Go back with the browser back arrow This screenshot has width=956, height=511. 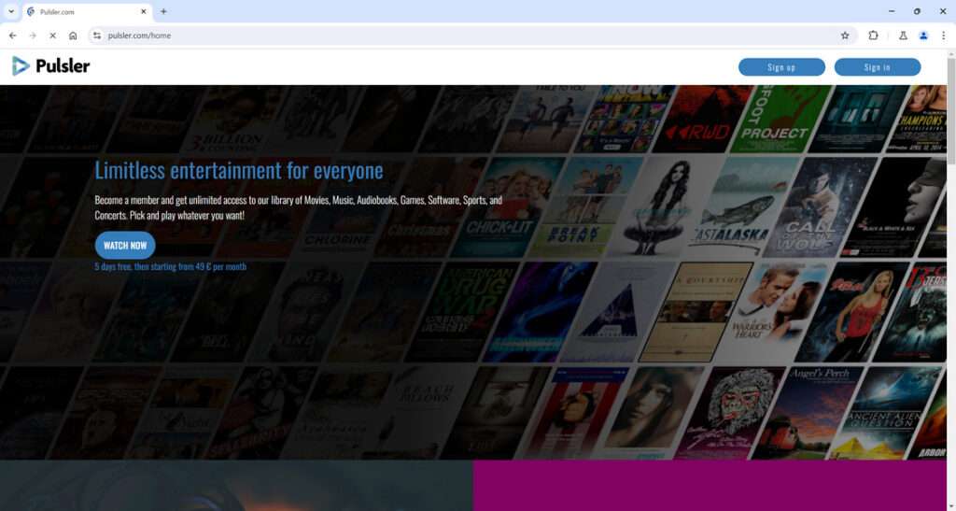click(13, 35)
